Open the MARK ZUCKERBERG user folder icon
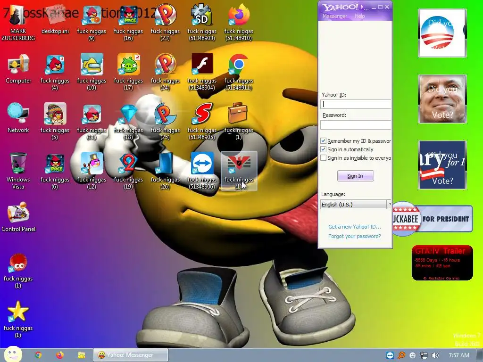Viewport: 483px width, 362px height. pyautogui.click(x=18, y=22)
